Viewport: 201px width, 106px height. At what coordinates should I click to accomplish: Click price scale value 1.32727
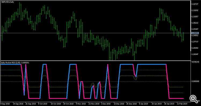[x=195, y=4]
